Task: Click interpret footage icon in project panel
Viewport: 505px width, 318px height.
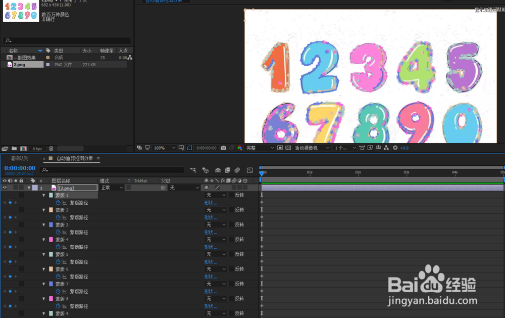Action: point(5,149)
